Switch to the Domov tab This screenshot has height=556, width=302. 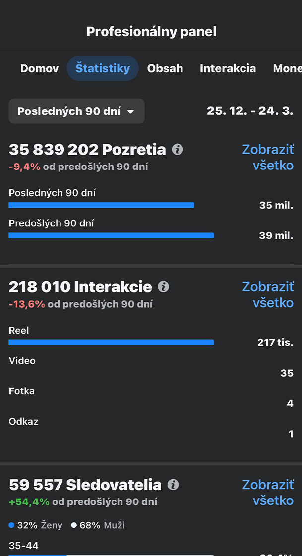[40, 68]
